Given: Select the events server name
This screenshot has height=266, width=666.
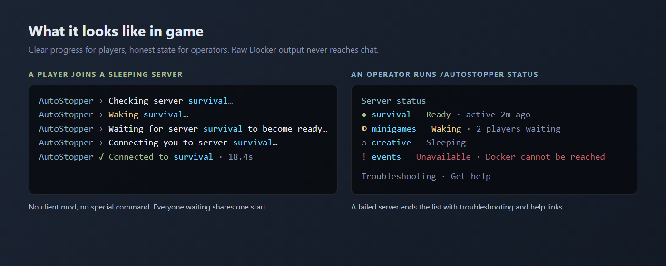Looking at the screenshot, I should click(386, 157).
